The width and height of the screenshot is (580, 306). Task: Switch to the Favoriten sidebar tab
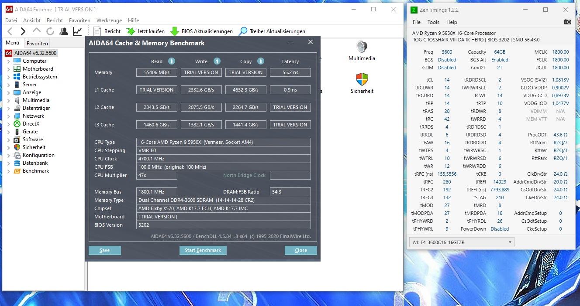[37, 44]
